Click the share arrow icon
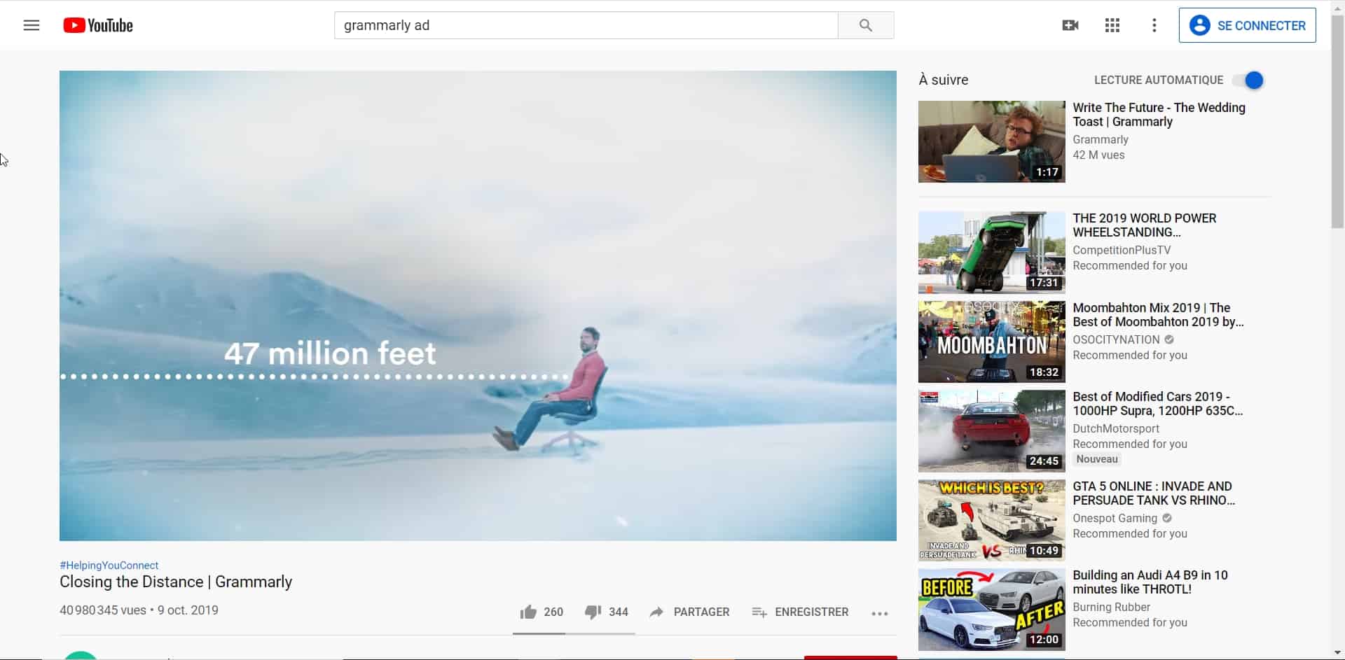Image resolution: width=1345 pixels, height=660 pixels. point(656,612)
